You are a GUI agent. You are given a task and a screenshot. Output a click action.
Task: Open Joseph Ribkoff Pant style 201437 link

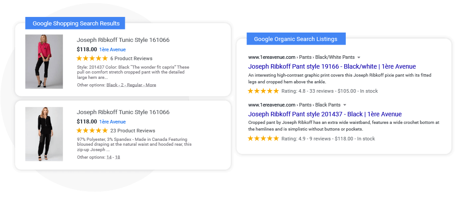[x=325, y=114]
